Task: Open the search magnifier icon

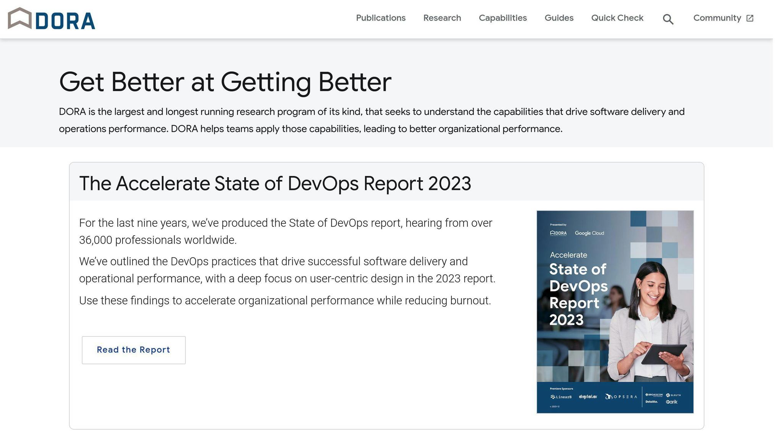Action: [668, 19]
